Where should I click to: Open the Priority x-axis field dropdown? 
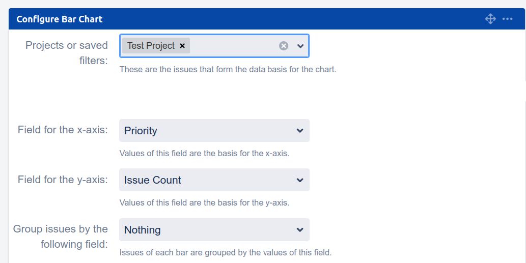(204, 131)
